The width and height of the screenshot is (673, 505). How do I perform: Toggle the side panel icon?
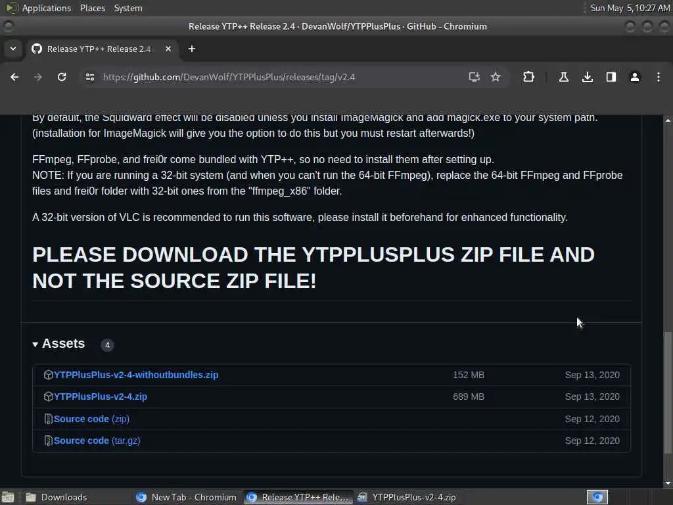click(x=611, y=77)
